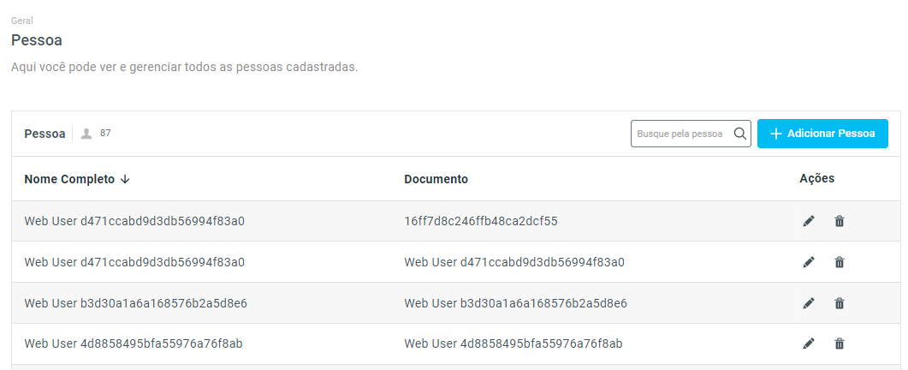Remove Web User 4d8858495bfa55976a76f8ab using trash icon
Viewport: 908px width, 370px height.
[840, 344]
